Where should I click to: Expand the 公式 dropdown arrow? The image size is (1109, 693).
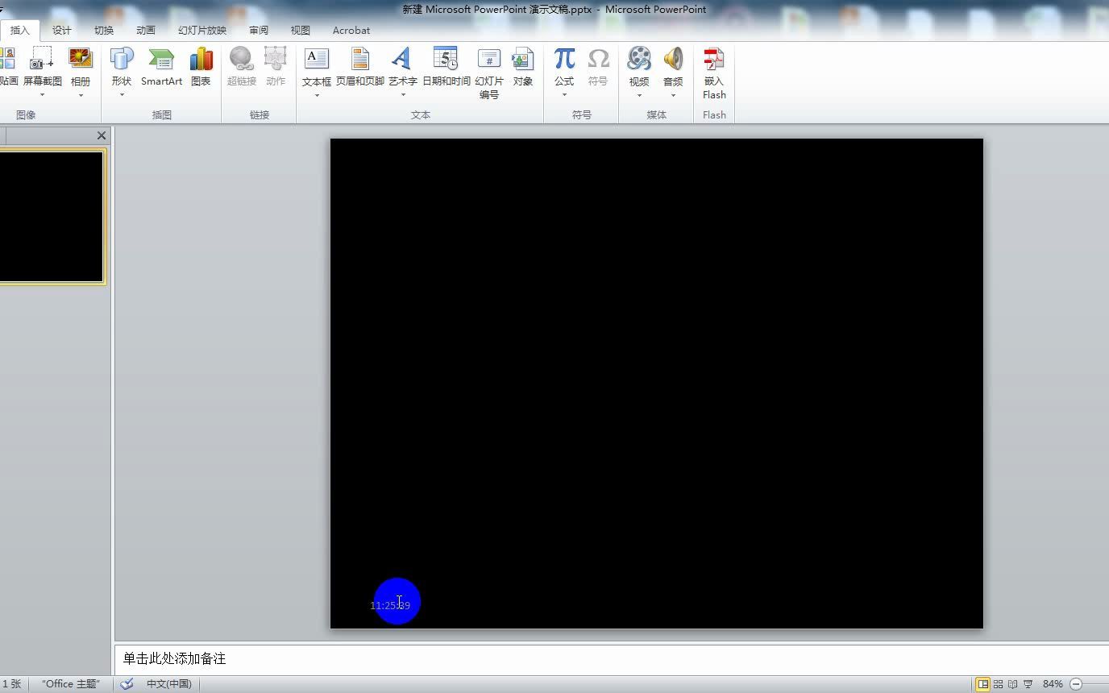[564, 95]
